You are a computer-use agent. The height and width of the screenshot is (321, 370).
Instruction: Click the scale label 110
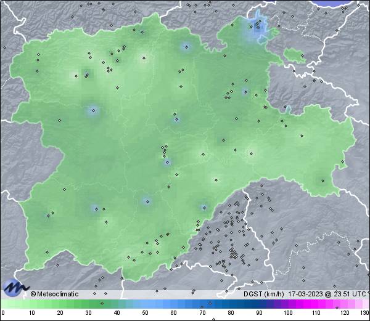(317, 313)
